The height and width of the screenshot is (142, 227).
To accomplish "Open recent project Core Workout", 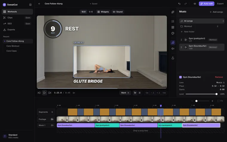I will [18, 46].
